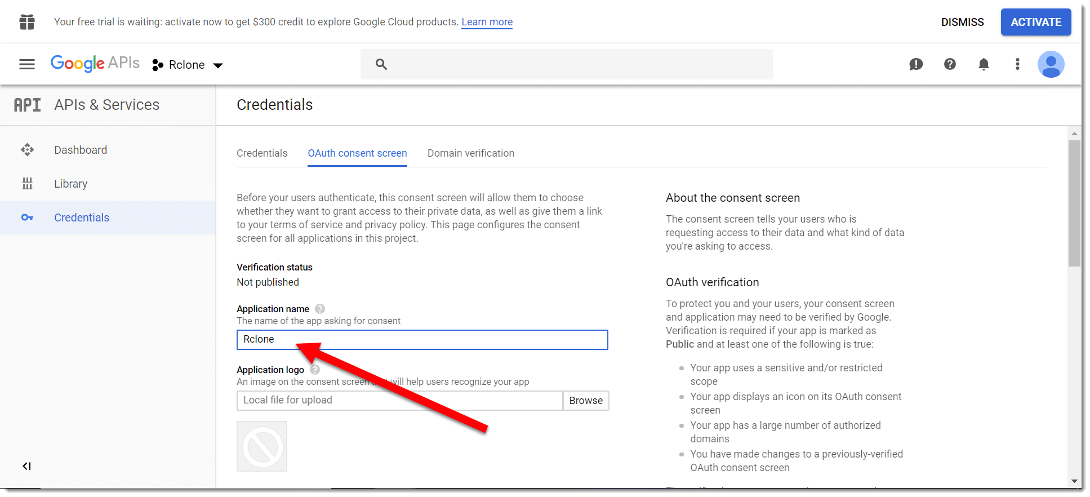The width and height of the screenshot is (1090, 497).
Task: Click the logo placeholder thumbnail
Action: coord(262,446)
